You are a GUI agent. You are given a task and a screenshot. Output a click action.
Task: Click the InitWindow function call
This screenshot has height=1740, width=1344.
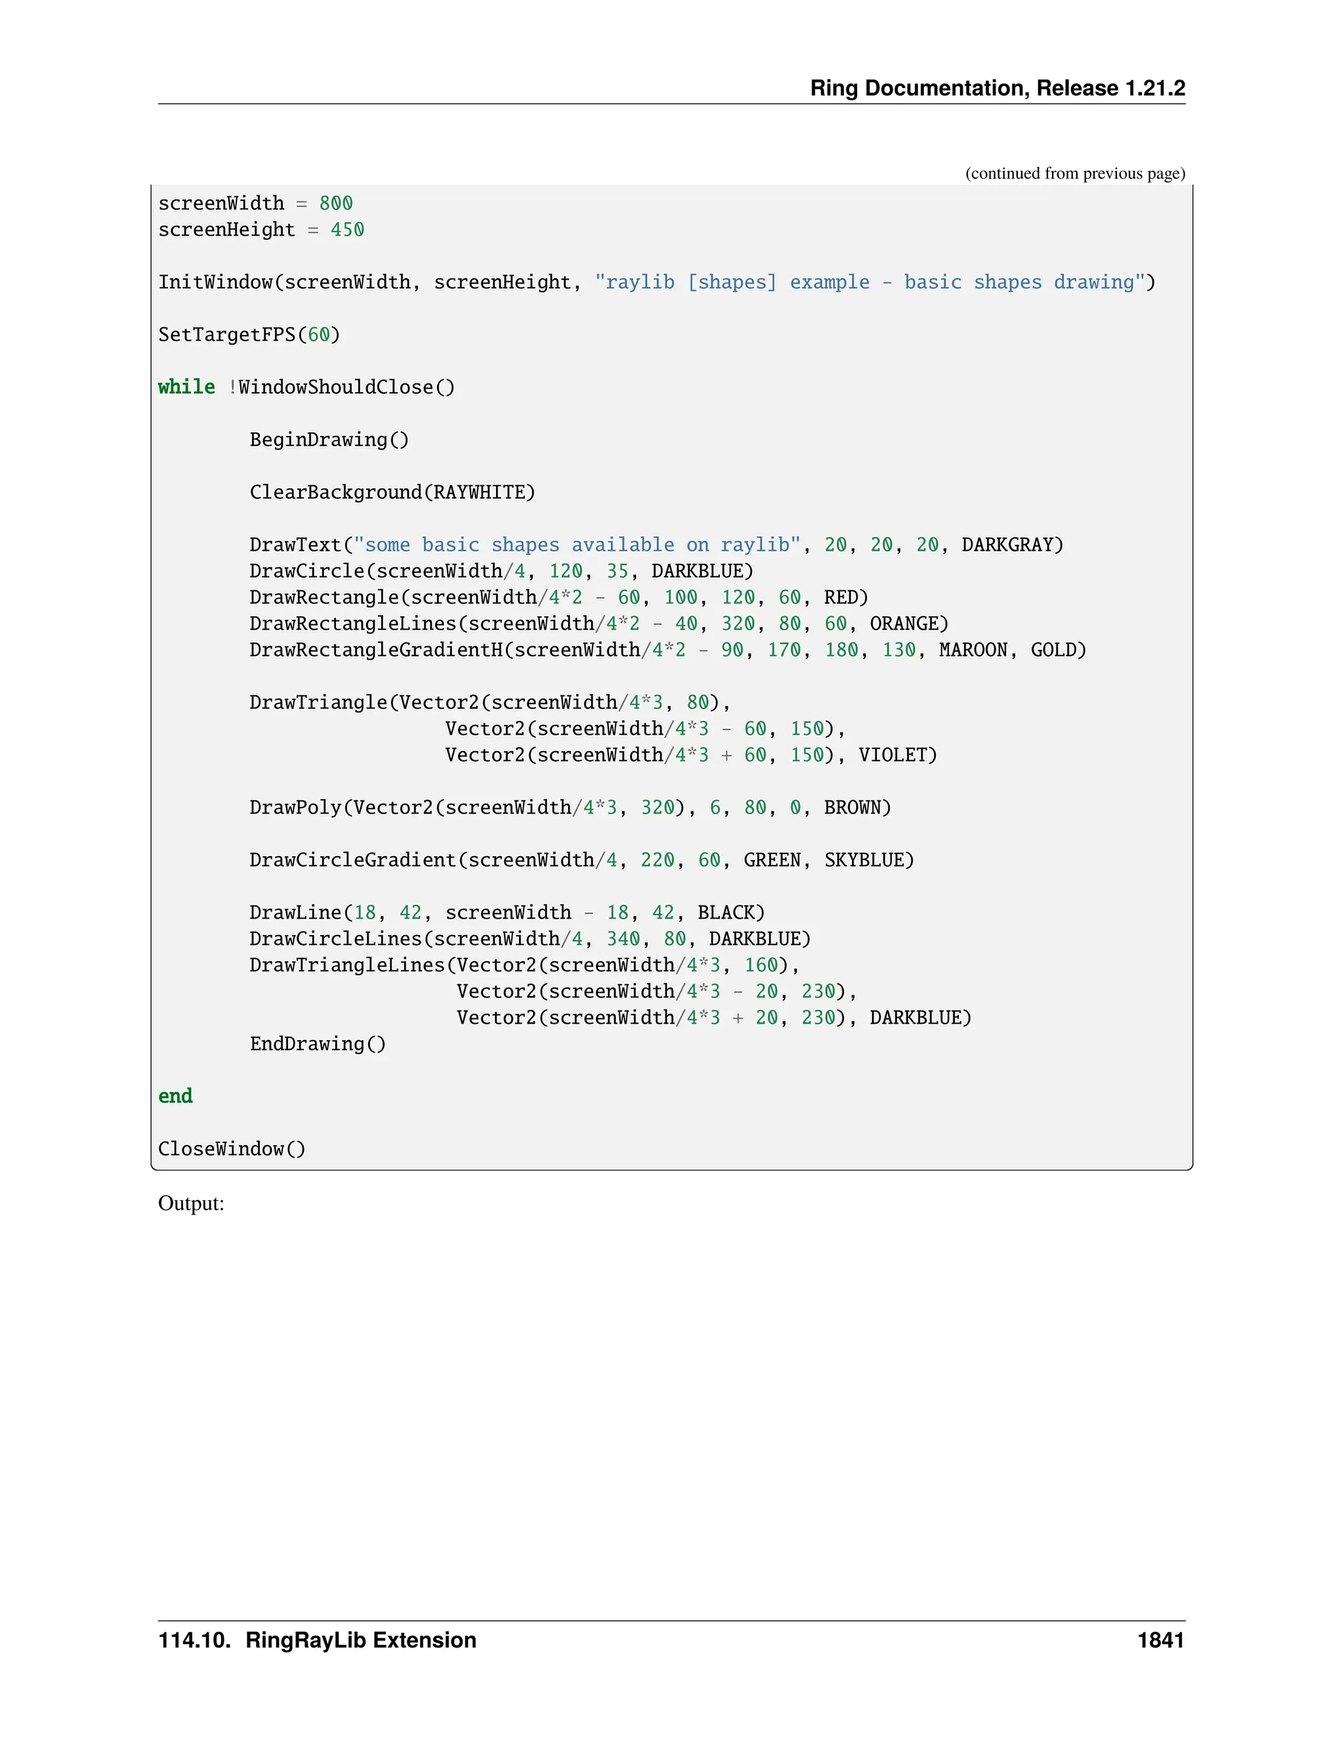pyautogui.click(x=656, y=283)
